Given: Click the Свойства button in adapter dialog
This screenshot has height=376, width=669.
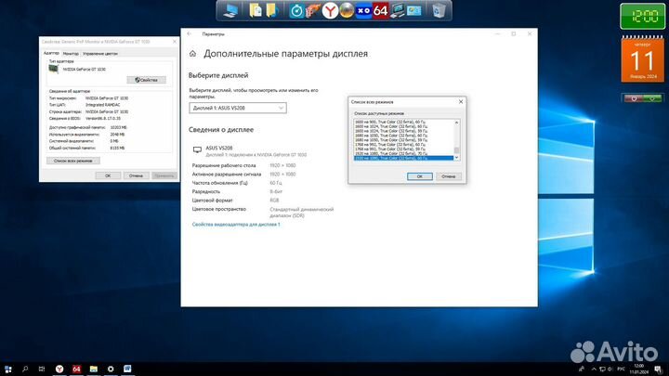Looking at the screenshot, I should point(147,80).
